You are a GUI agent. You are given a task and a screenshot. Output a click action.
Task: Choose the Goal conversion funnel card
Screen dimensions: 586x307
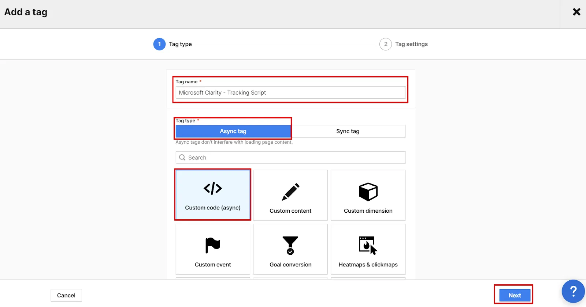pos(290,249)
